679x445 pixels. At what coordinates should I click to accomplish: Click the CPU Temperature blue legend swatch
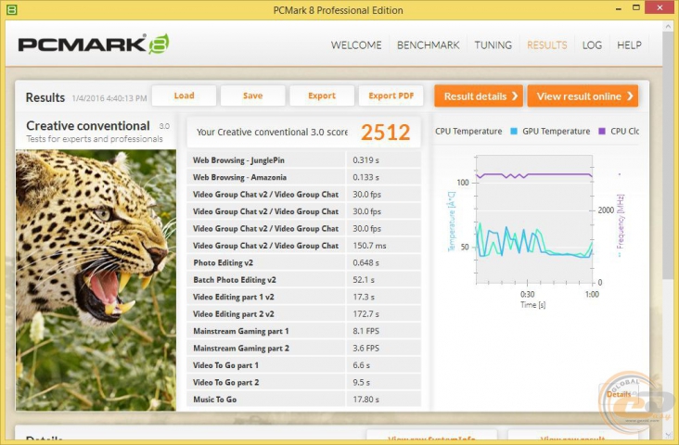click(514, 131)
